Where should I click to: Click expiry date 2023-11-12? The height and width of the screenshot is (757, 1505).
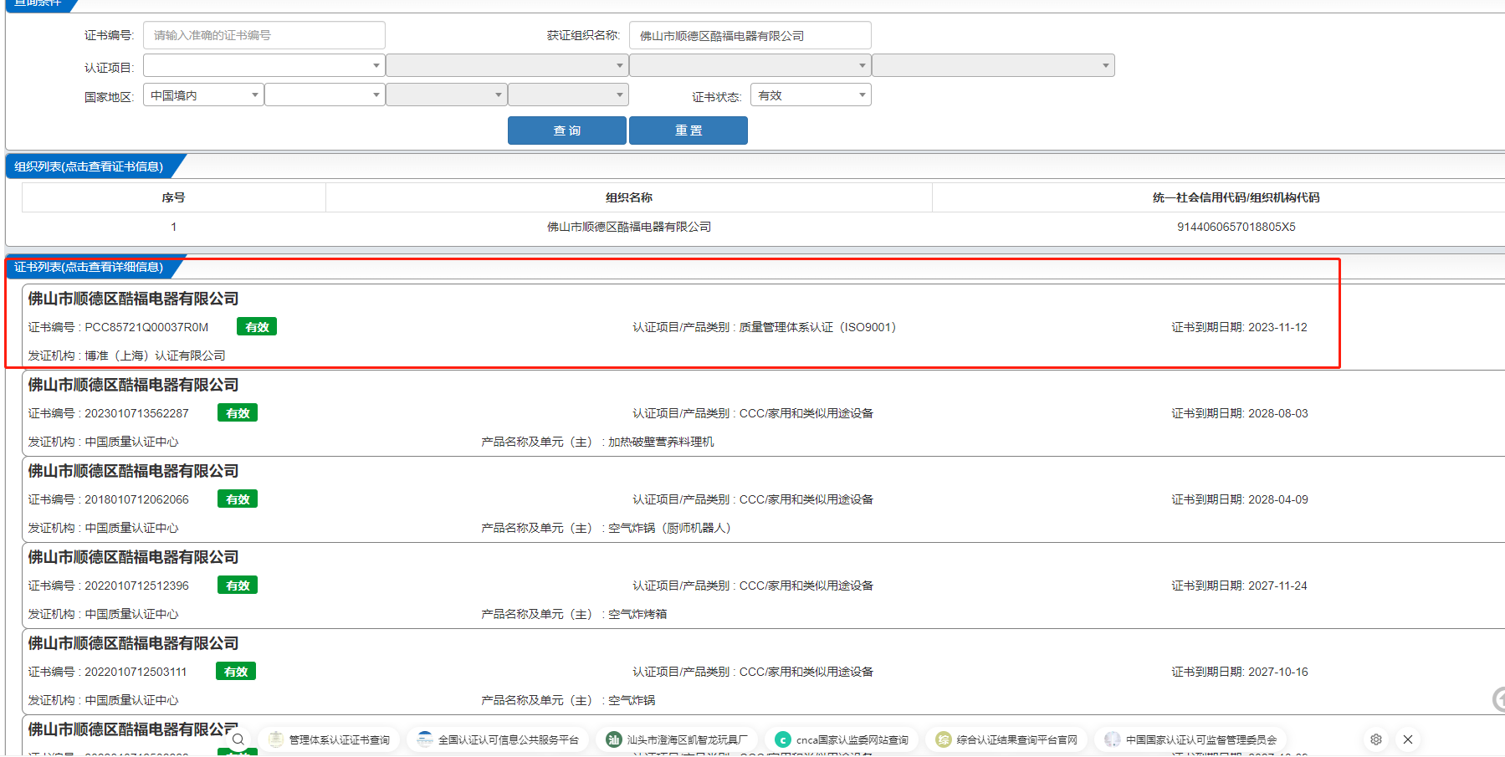tap(1277, 327)
